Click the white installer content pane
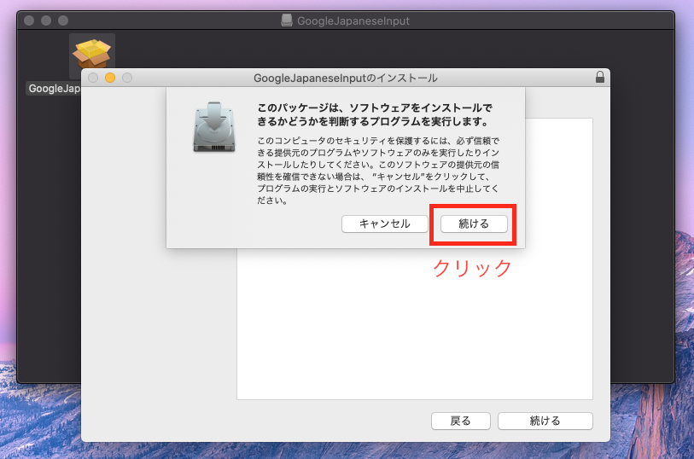Image resolution: width=694 pixels, height=459 pixels. (415, 322)
